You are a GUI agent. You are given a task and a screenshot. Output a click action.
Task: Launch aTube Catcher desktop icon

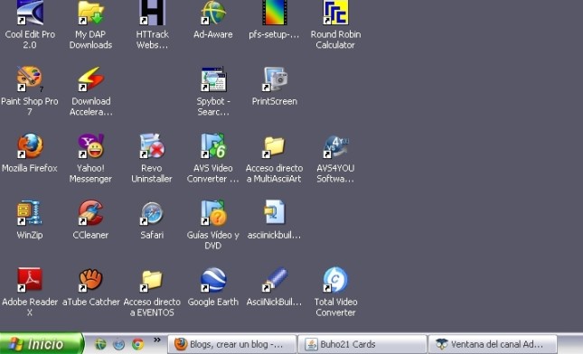pyautogui.click(x=90, y=280)
